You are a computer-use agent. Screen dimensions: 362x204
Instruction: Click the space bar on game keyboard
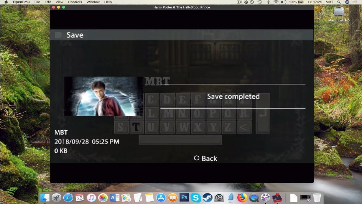180,140
